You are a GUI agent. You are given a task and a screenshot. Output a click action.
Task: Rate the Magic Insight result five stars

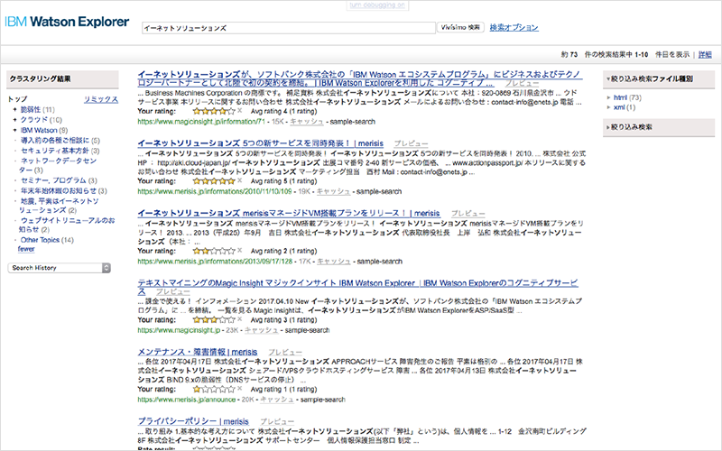[232, 320]
